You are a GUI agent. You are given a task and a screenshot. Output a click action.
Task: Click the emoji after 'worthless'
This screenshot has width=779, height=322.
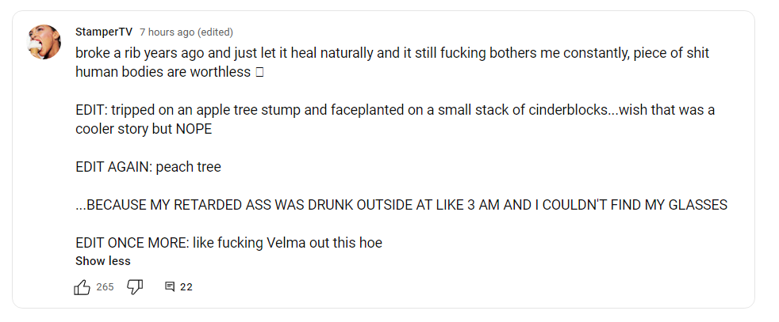(259, 72)
